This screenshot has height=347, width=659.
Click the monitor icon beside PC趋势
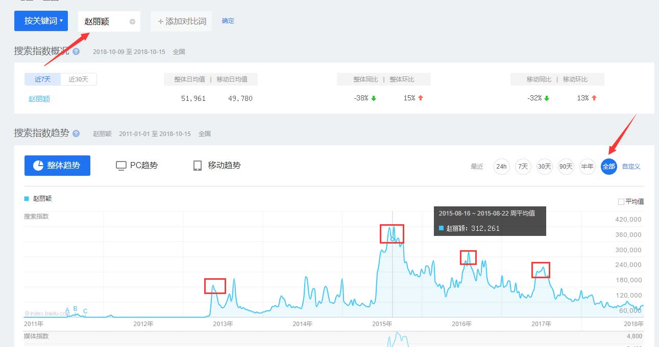pyautogui.click(x=120, y=165)
